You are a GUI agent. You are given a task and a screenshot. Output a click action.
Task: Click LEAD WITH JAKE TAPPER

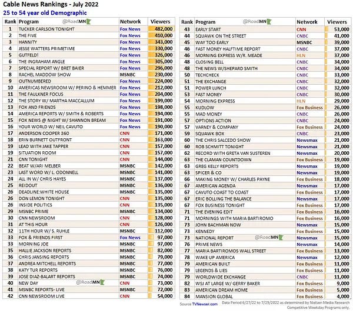coord(44,146)
